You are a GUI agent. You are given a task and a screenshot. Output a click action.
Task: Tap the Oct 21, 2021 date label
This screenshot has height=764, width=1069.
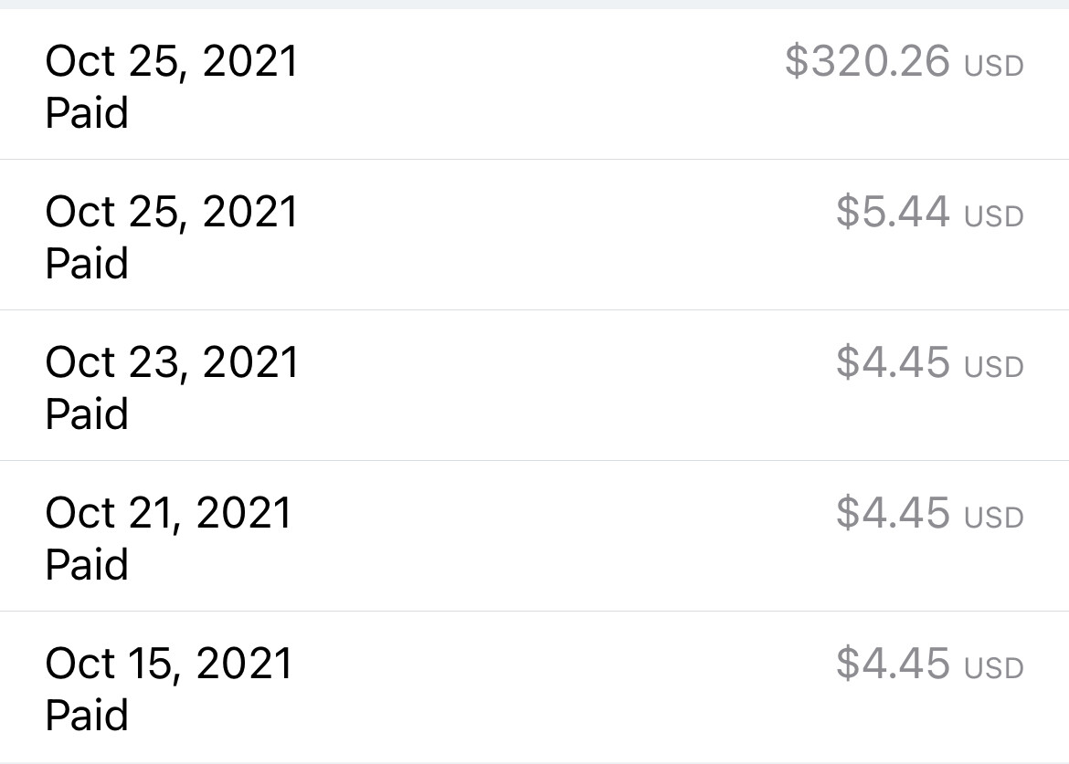point(168,513)
